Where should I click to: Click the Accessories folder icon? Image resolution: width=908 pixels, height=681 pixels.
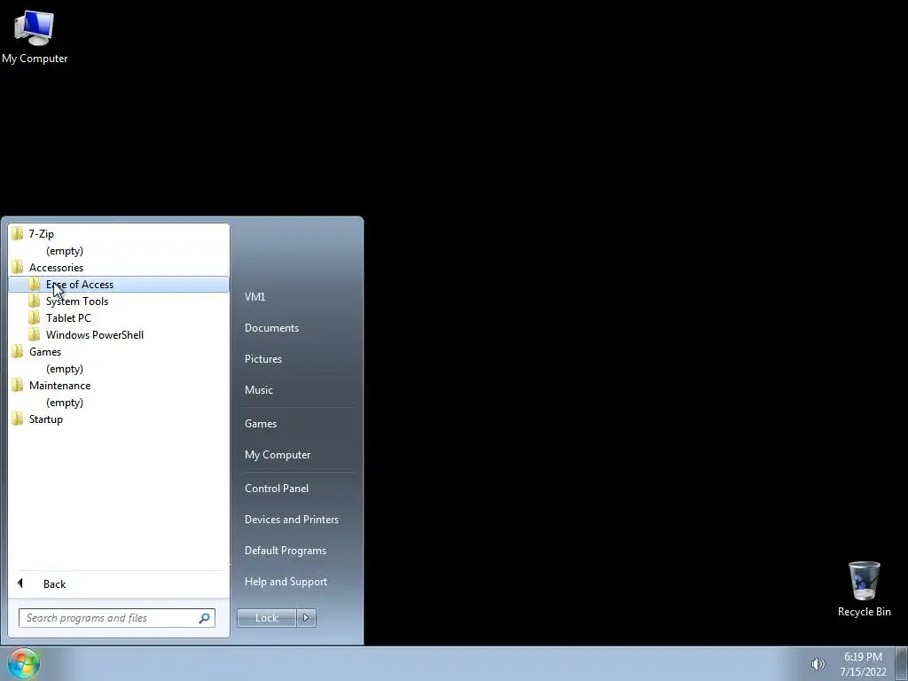pos(18,267)
